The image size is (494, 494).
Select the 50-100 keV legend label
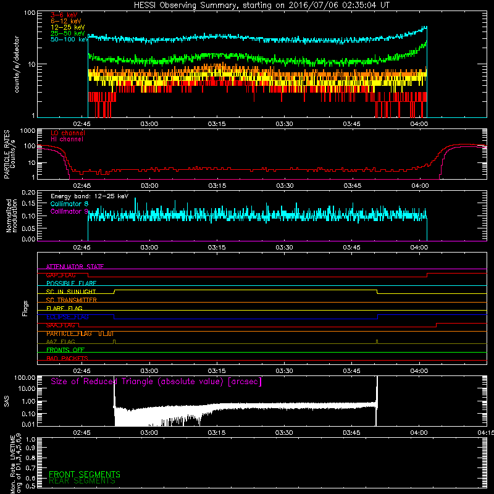click(x=69, y=40)
